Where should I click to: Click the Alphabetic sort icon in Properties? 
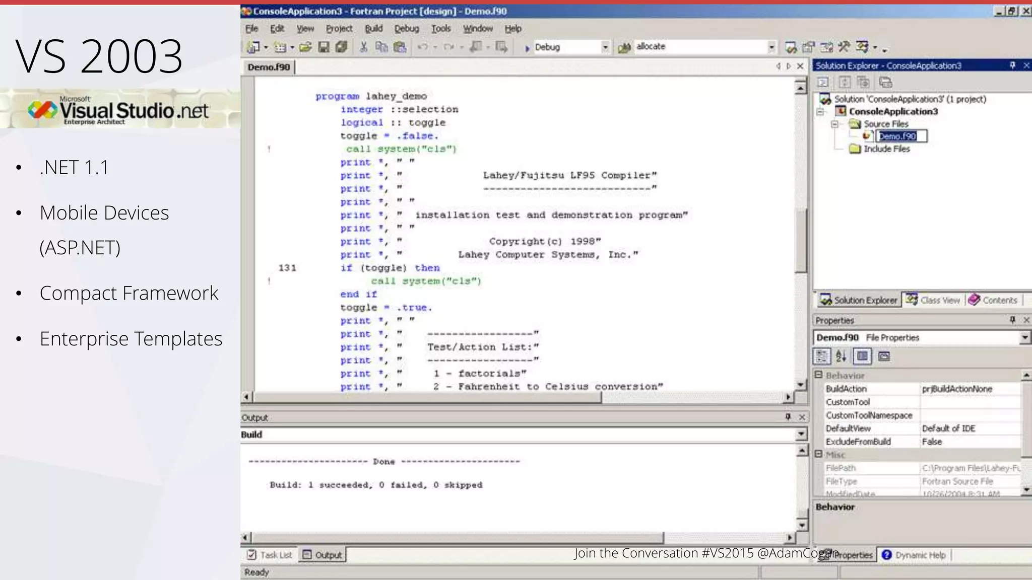point(841,356)
